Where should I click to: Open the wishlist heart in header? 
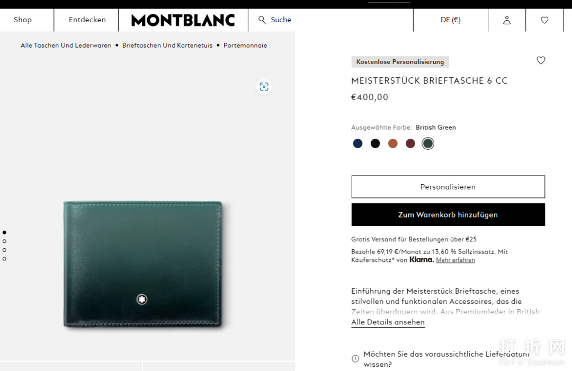point(544,20)
